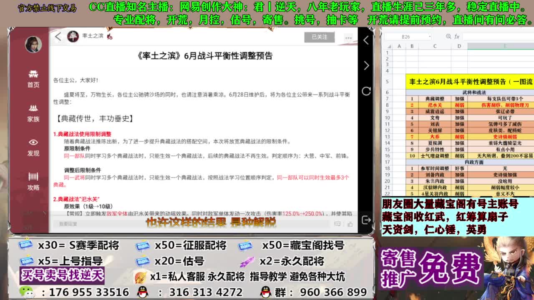534x300 pixels.
Task: Click the 好事 cell in column D
Action: tap(459, 168)
